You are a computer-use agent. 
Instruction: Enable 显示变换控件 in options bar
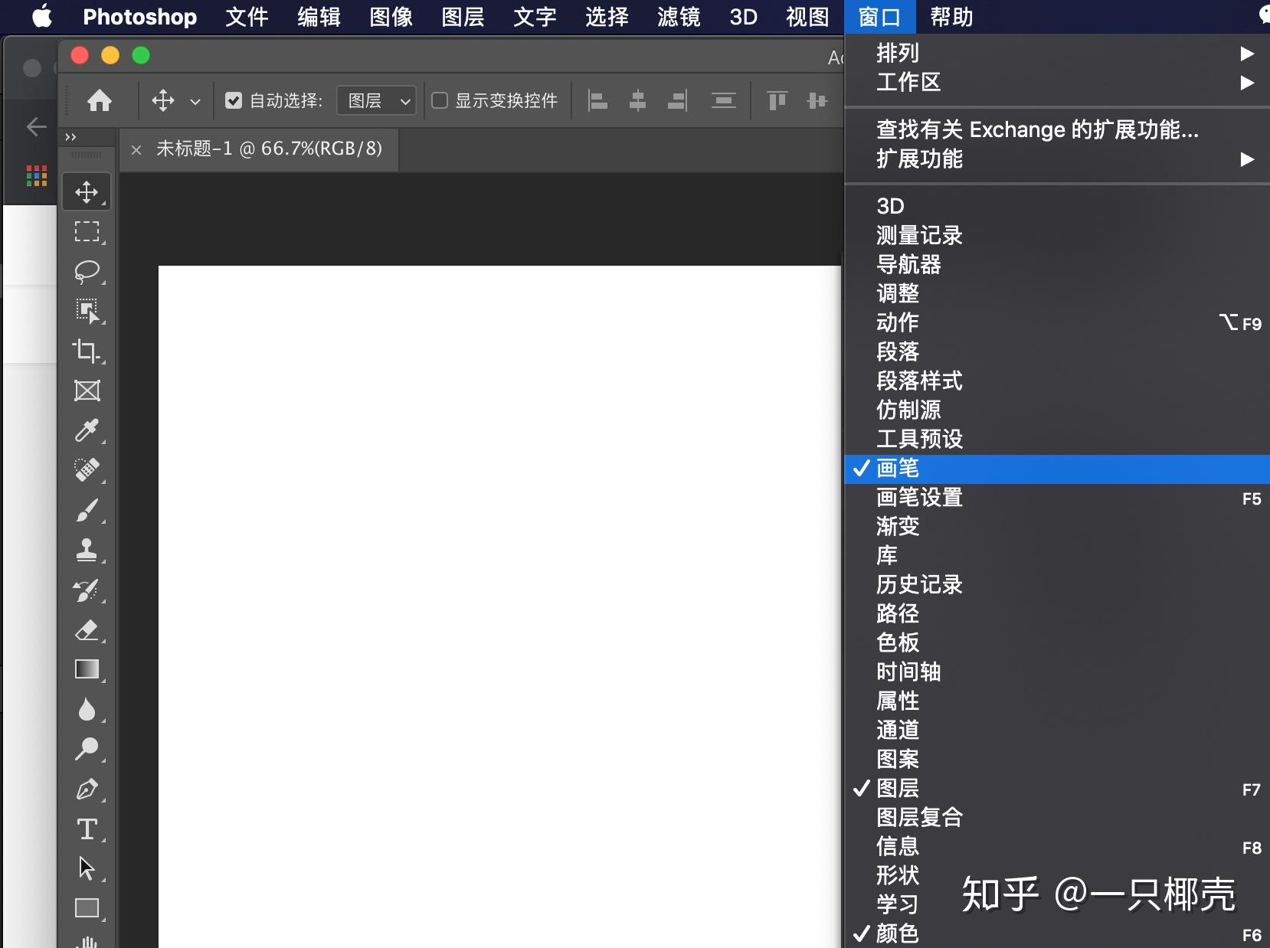[x=439, y=100]
